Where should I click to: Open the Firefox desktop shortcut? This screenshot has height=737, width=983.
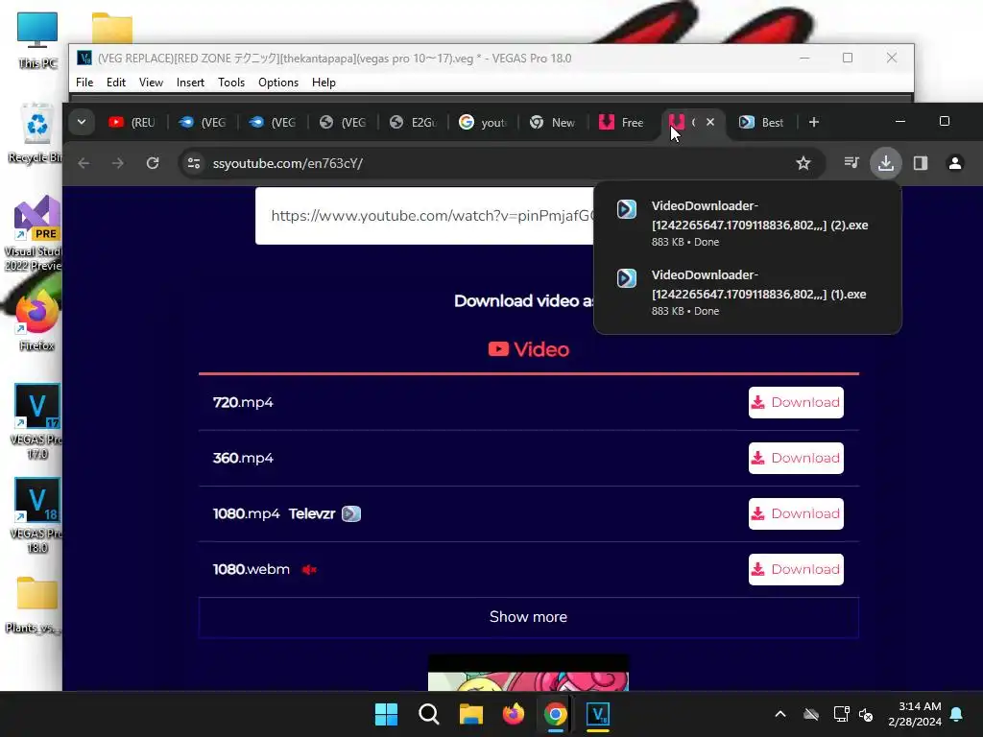[36, 321]
